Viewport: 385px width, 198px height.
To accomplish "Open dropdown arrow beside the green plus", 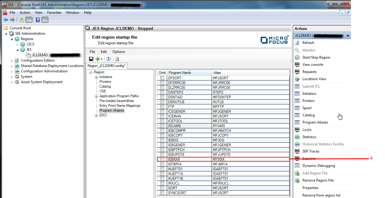I will tap(102, 59).
